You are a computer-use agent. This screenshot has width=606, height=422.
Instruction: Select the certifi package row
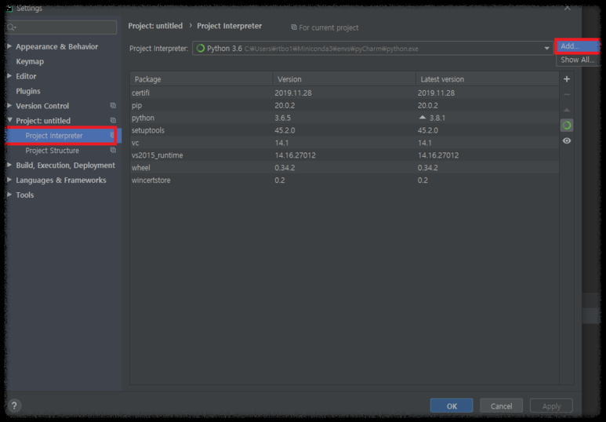[x=344, y=93]
